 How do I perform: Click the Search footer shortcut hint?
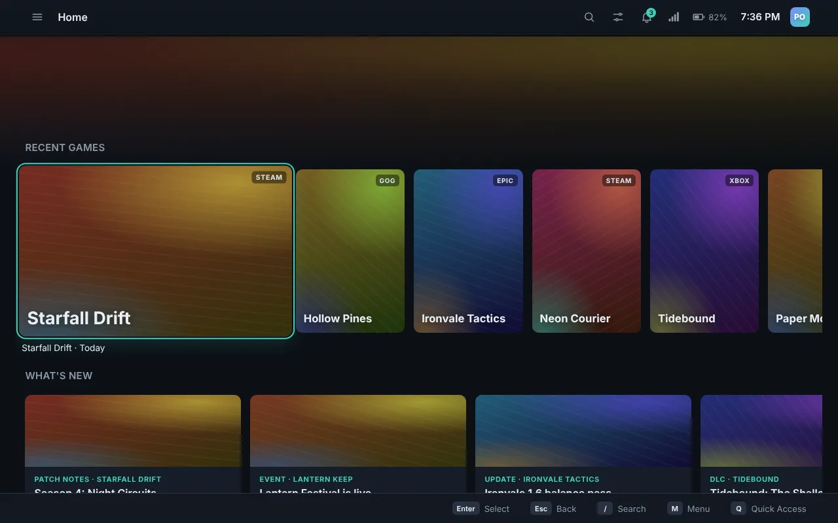point(621,509)
